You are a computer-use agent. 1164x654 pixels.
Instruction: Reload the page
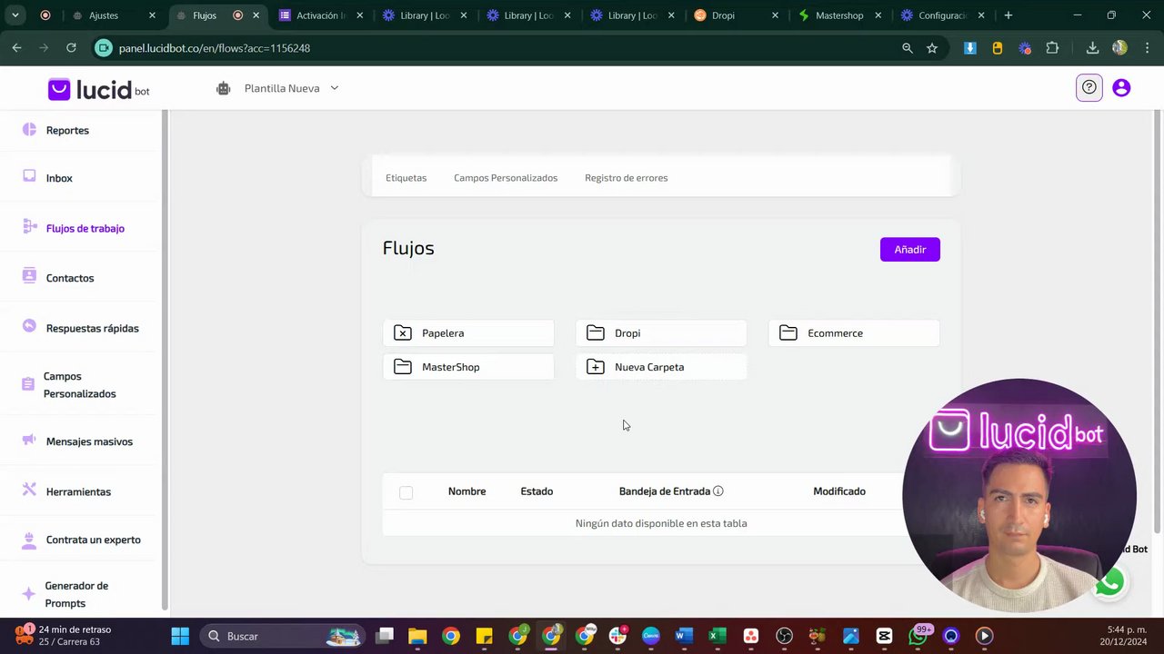(71, 48)
